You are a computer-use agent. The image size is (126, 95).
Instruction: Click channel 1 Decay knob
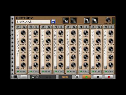23,49
